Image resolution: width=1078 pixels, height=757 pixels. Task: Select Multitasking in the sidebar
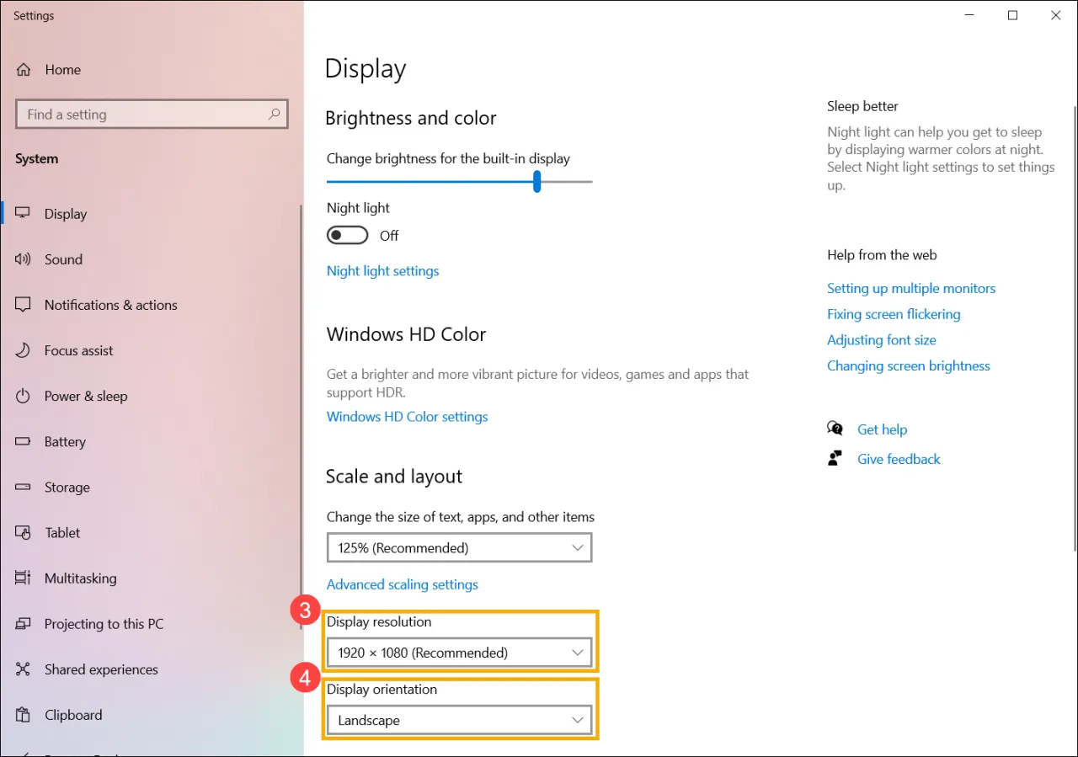[24, 578]
